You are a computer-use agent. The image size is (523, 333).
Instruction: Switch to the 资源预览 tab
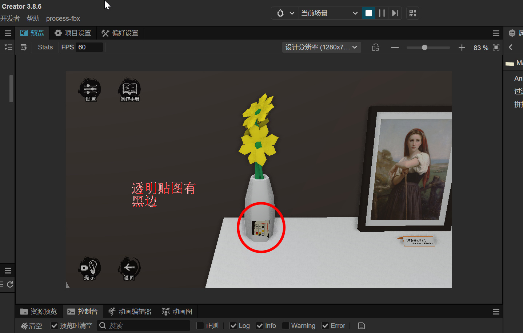coord(39,312)
